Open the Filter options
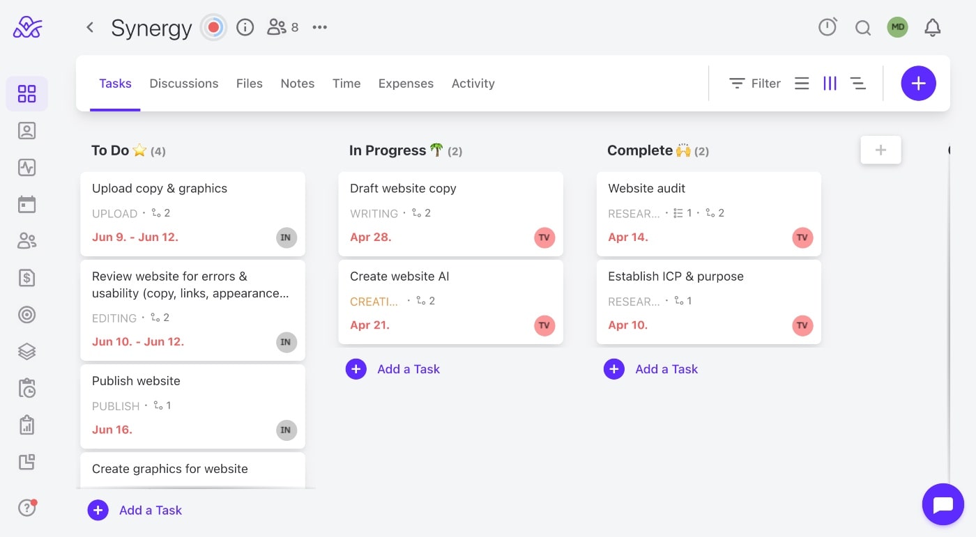Screen dimensions: 976x537 click(755, 84)
